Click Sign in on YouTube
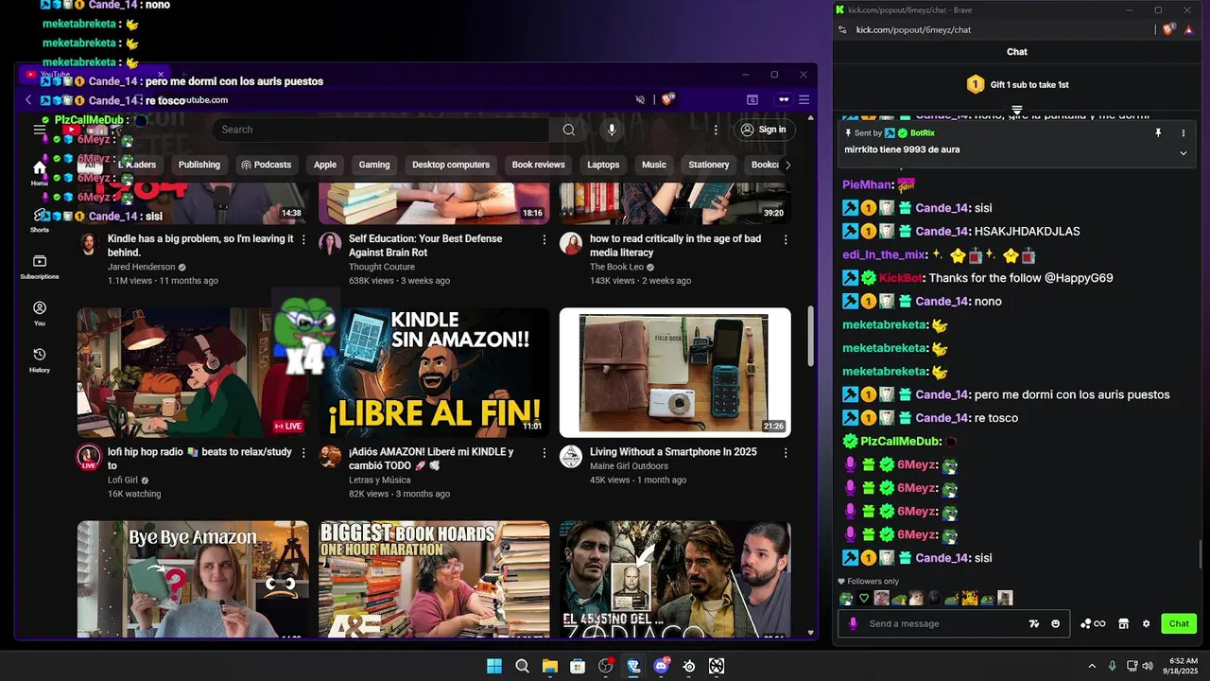The image size is (1210, 681). point(764,130)
